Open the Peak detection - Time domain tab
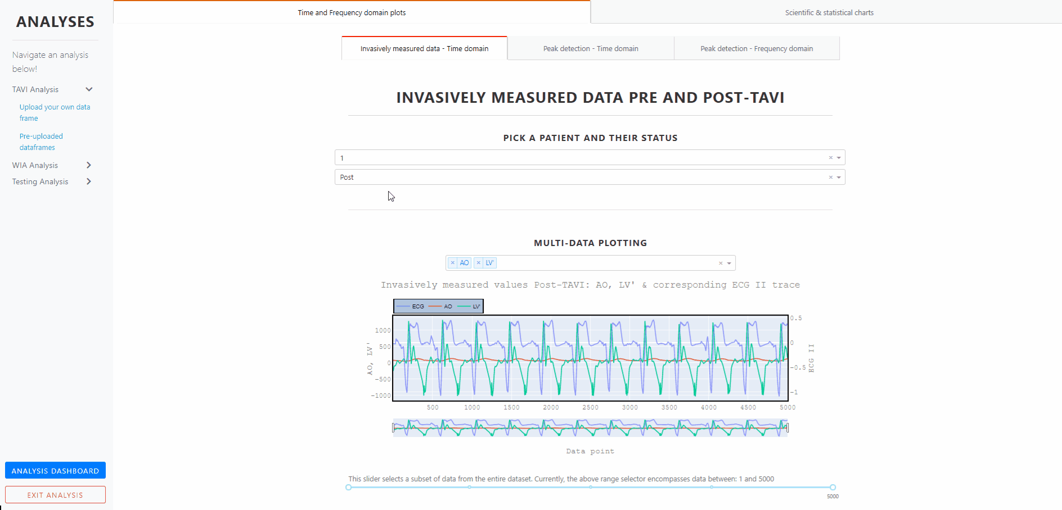The width and height of the screenshot is (1062, 510). click(590, 48)
